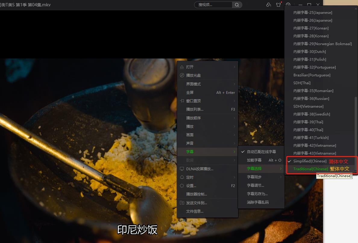
Task: Open the skin shirt icon
Action: [278, 5]
